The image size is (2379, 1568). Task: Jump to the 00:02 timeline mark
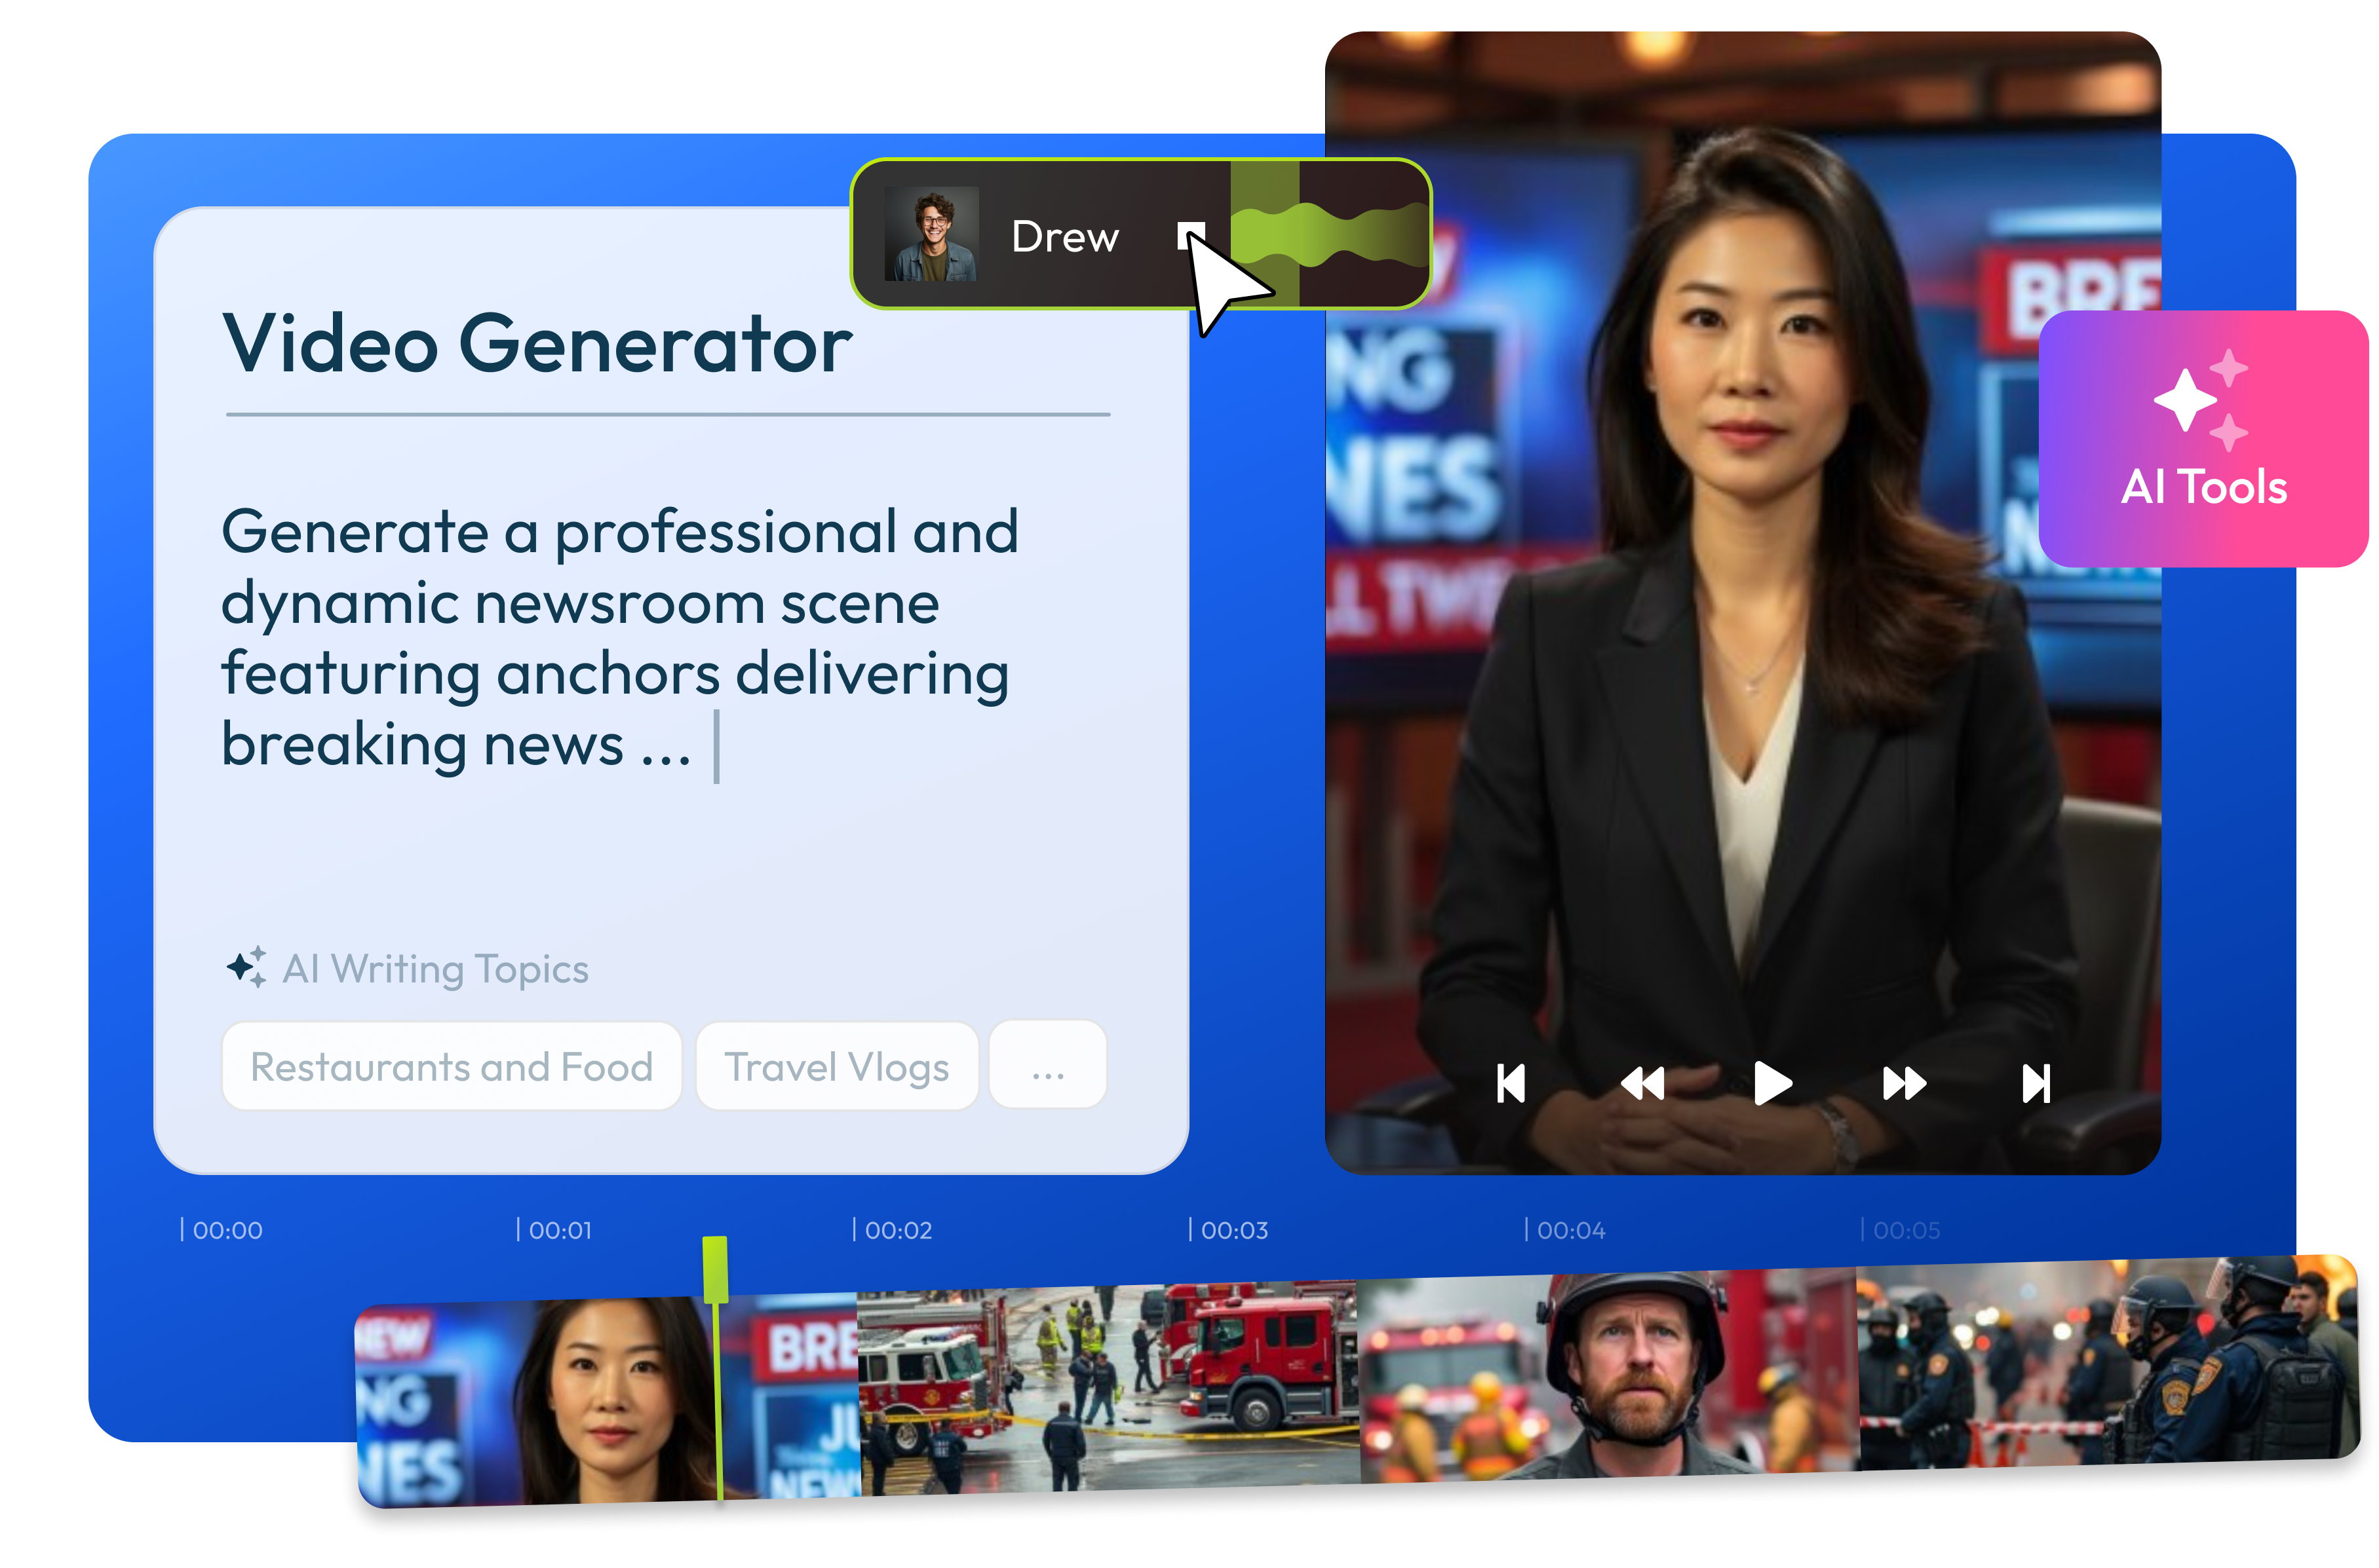[x=893, y=1230]
